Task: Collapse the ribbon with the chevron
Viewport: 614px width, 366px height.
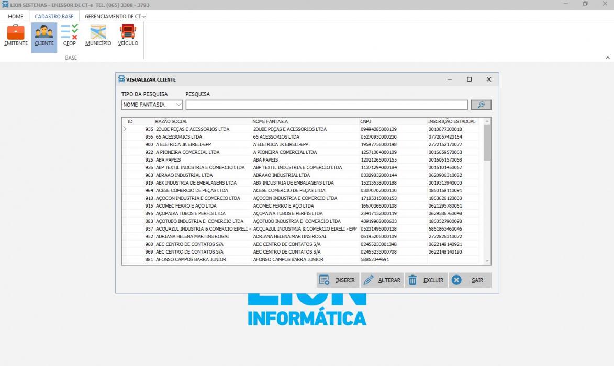Action: point(608,58)
